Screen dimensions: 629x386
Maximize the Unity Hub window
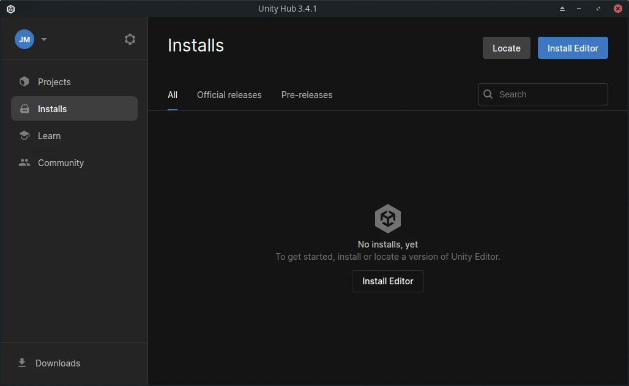pos(598,9)
